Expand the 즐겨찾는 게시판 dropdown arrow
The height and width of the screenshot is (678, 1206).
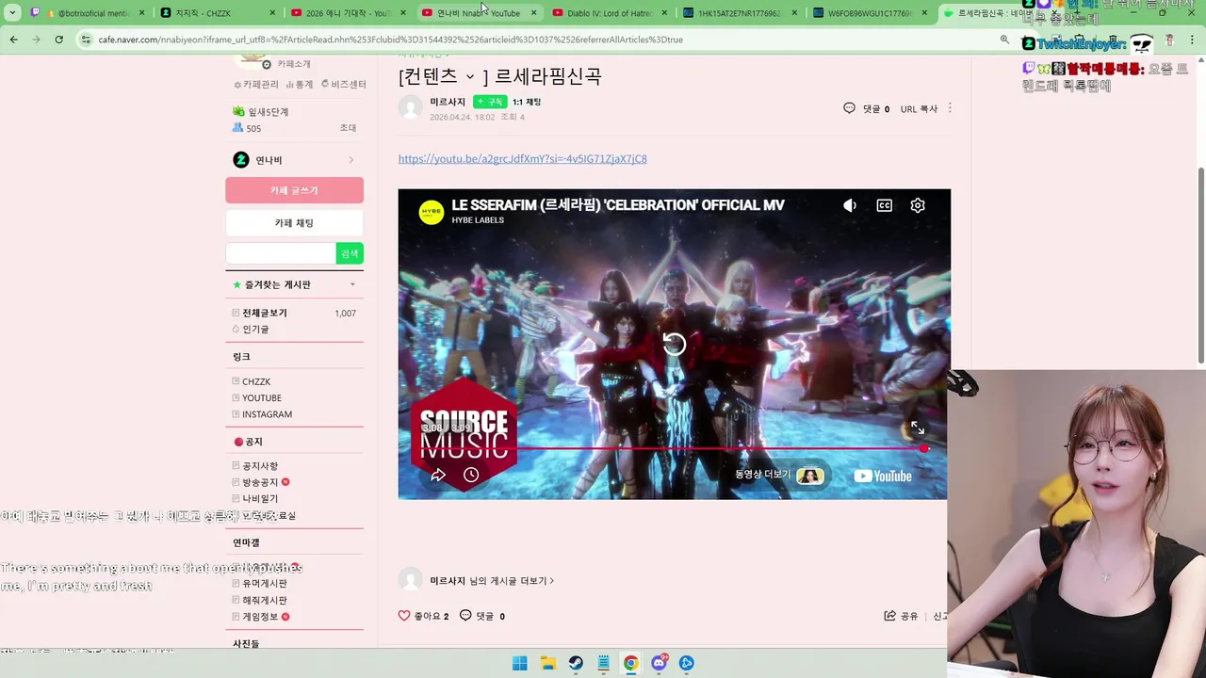coord(352,284)
